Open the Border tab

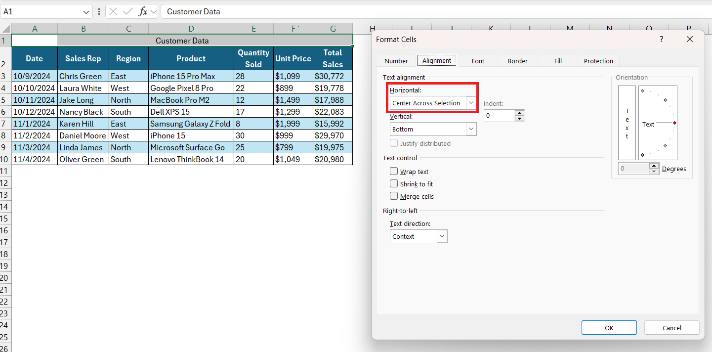click(518, 61)
